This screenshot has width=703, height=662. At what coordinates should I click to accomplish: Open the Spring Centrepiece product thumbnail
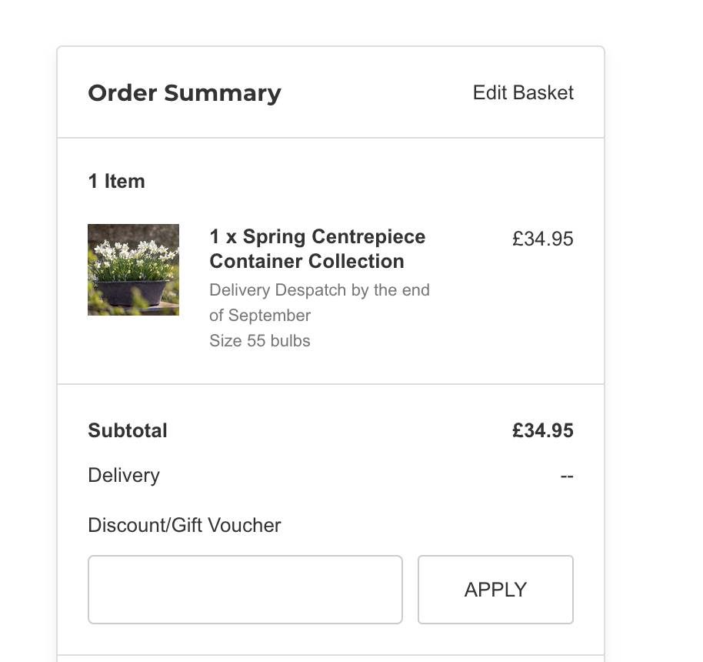133,269
